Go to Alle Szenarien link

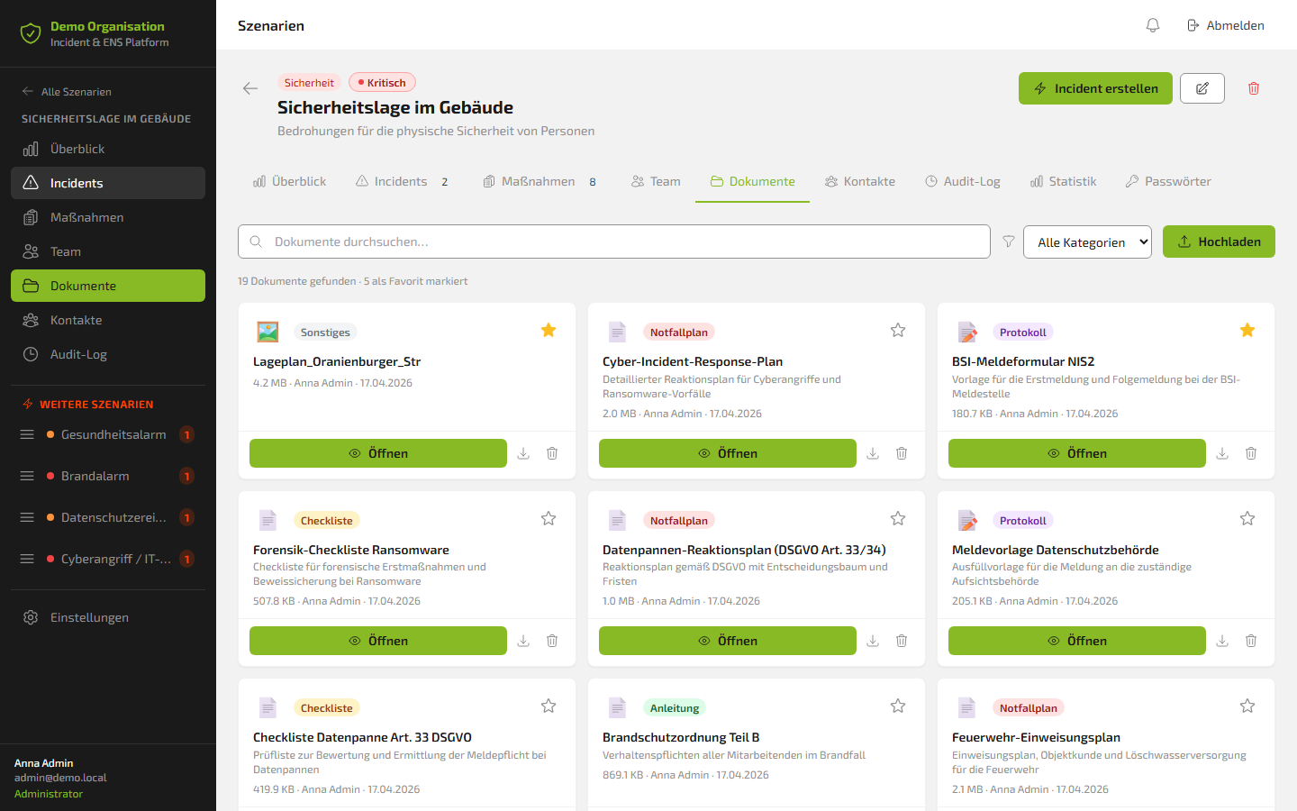click(67, 91)
